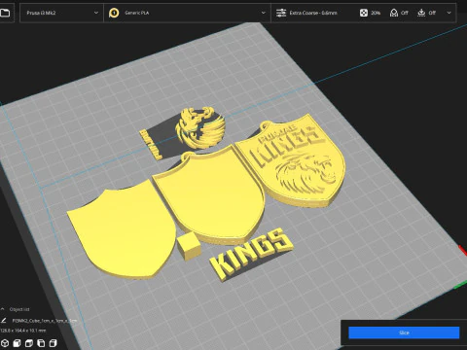The height and width of the screenshot is (350, 467).
Task: Click the print settings sliders icon
Action: click(281, 13)
